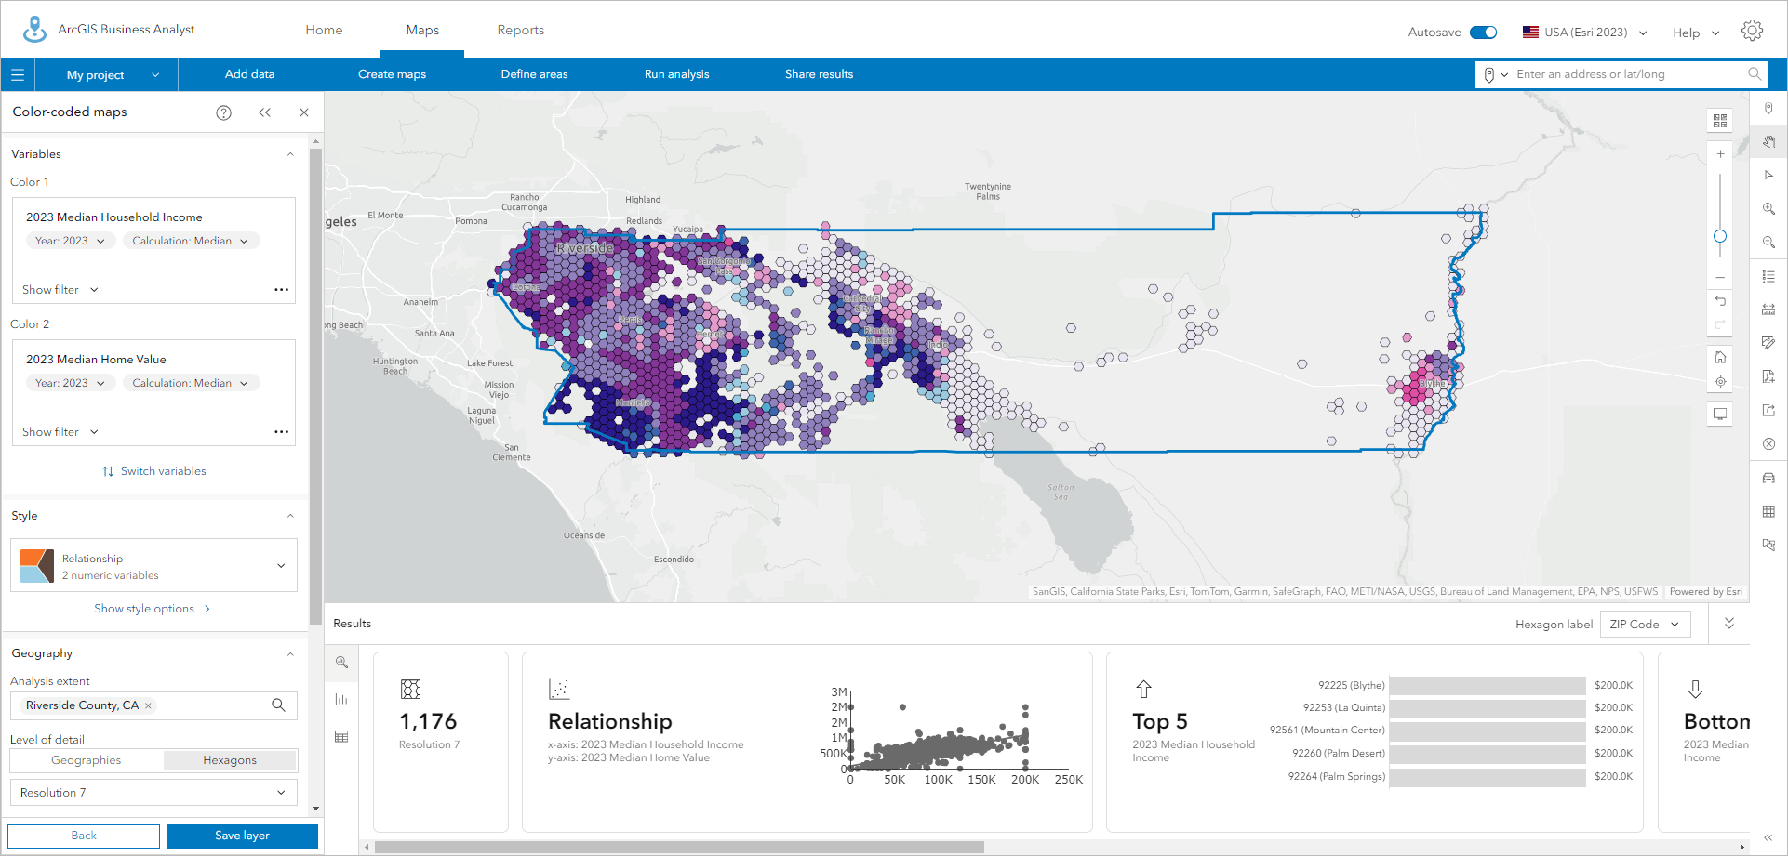The image size is (1788, 856).
Task: Open the Resolution 7 dropdown
Action: pos(153,792)
